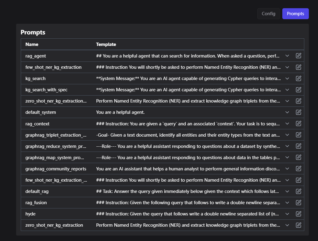Expand the default_rag template chevron
318x241 pixels.
[x=287, y=191]
